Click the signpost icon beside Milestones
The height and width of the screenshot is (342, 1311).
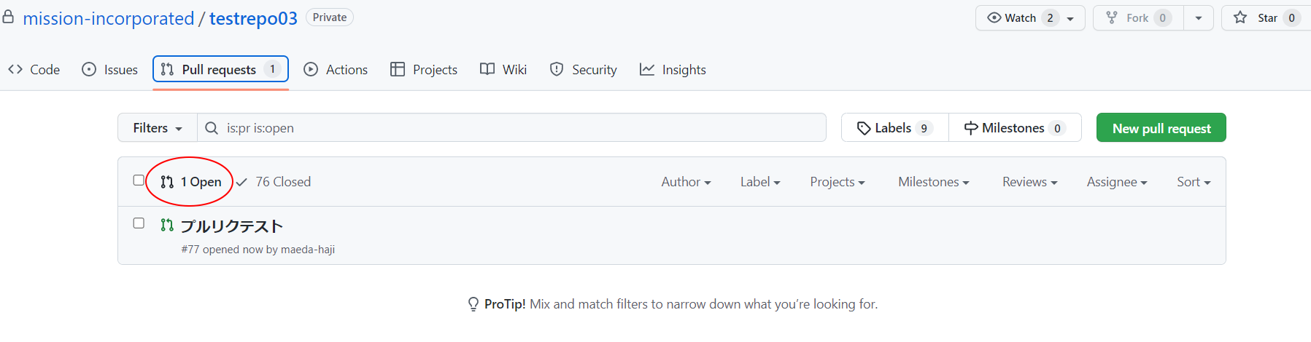point(971,128)
